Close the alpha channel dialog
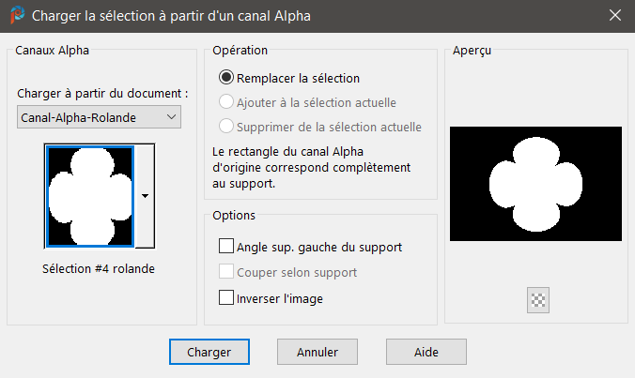The height and width of the screenshot is (378, 635). coord(614,17)
